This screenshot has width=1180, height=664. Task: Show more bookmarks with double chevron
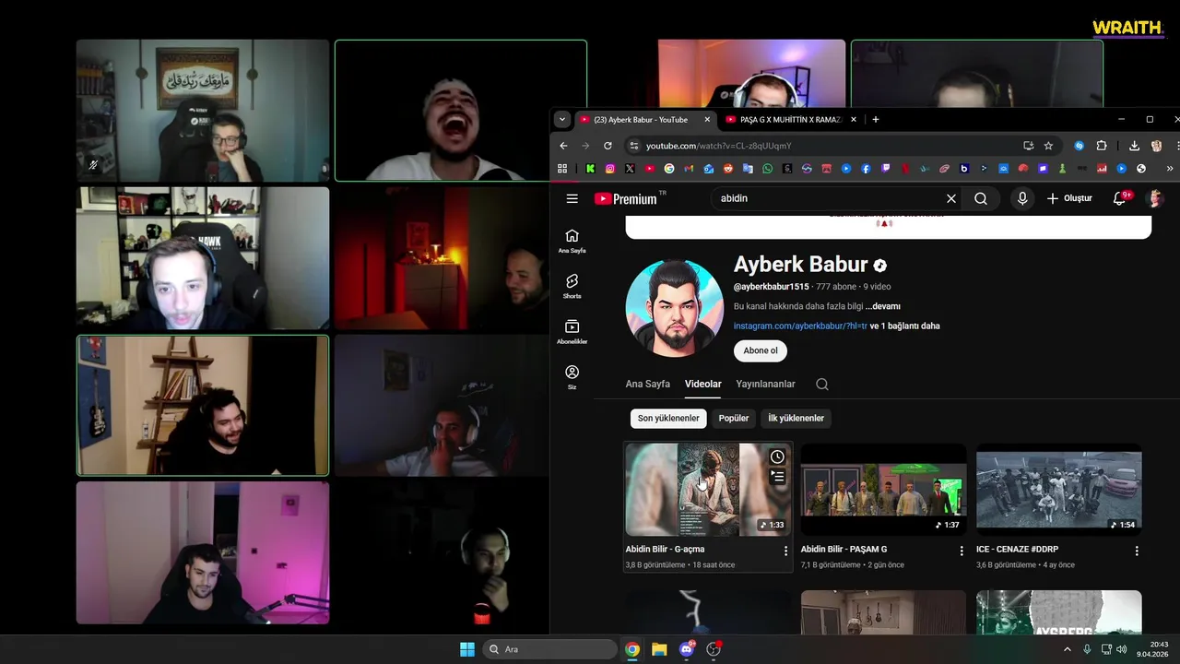click(x=1170, y=169)
